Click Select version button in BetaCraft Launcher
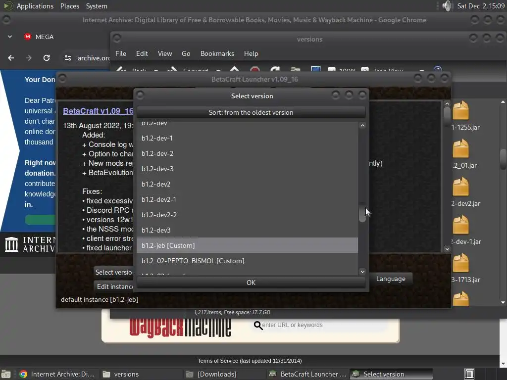This screenshot has height=380, width=507. coord(114,273)
